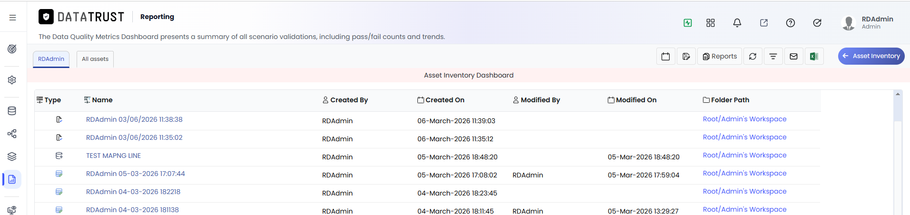Select the 06-March-2026 11:35:12 cell
Image resolution: width=910 pixels, height=215 pixels.
click(455, 139)
